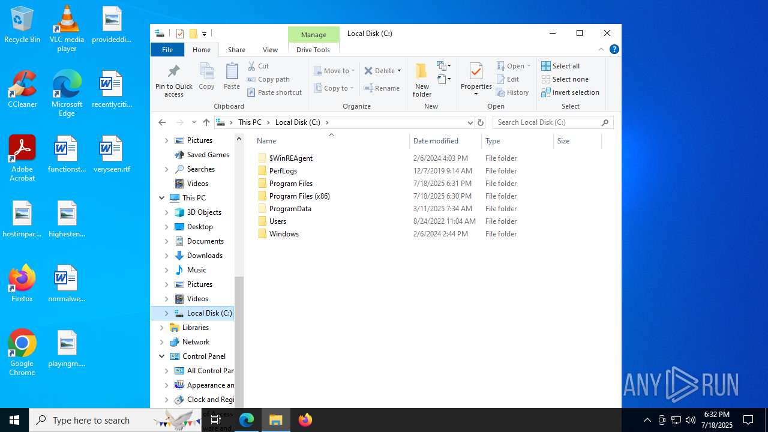Viewport: 768px width, 432px height.
Task: Open Properties from the ribbon
Action: coord(476,80)
